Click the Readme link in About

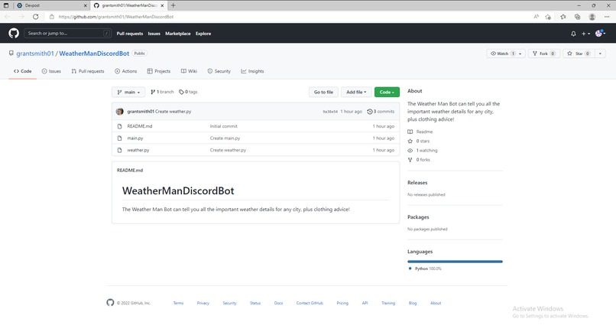424,132
